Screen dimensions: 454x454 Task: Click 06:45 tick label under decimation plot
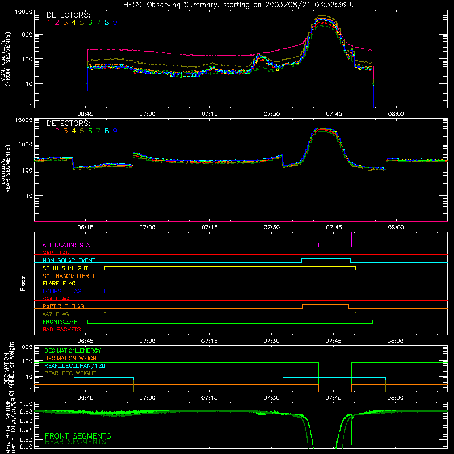pos(86,398)
